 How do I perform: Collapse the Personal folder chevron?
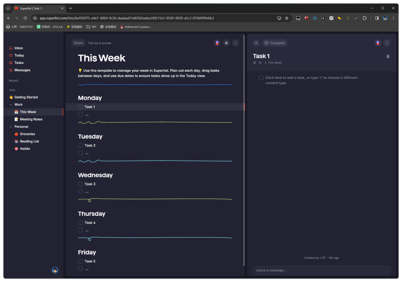point(11,127)
